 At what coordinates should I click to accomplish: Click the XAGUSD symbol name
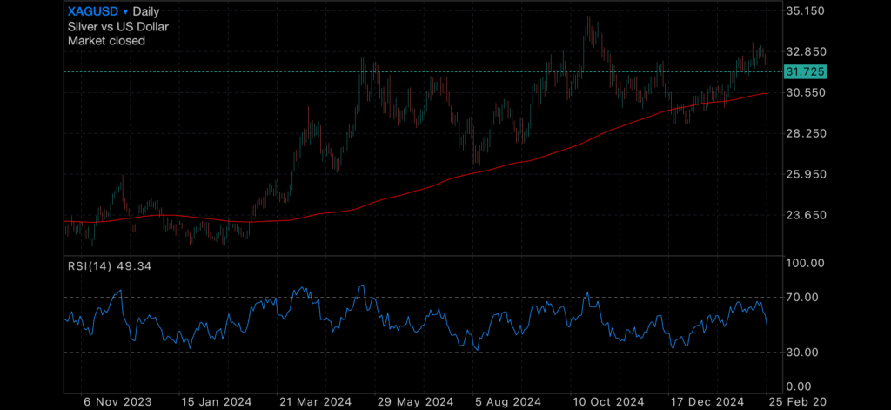pyautogui.click(x=94, y=11)
